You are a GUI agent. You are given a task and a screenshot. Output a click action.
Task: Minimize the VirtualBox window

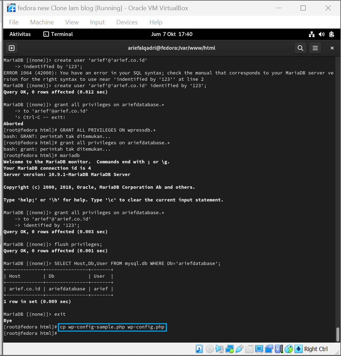279,8
